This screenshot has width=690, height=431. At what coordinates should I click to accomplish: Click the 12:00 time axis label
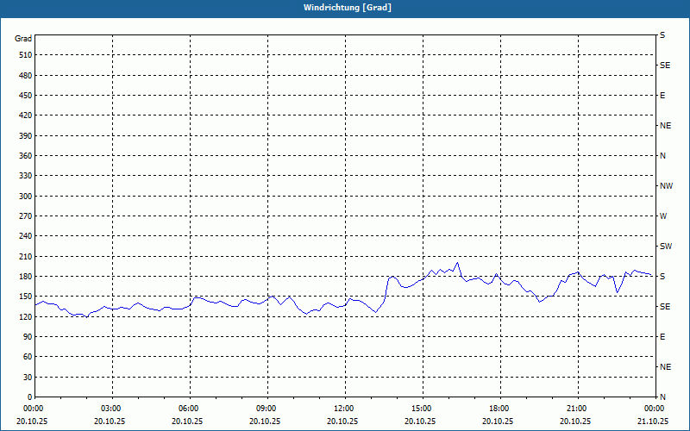[344, 408]
